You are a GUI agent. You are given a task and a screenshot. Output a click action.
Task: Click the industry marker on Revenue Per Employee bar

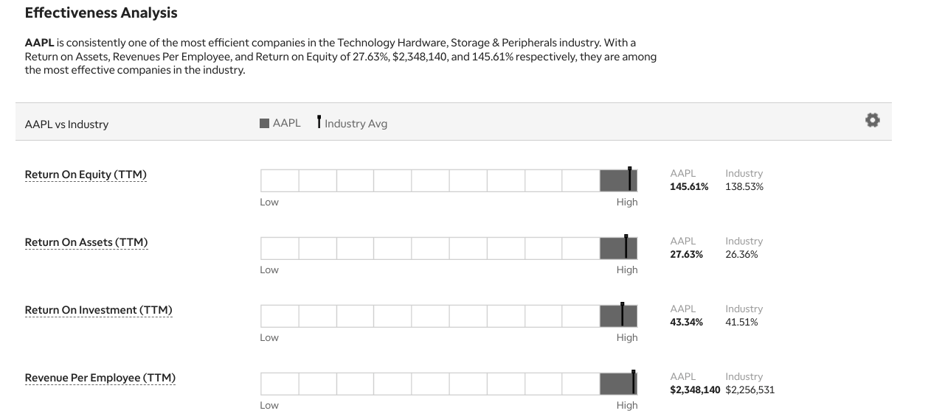pos(633,381)
